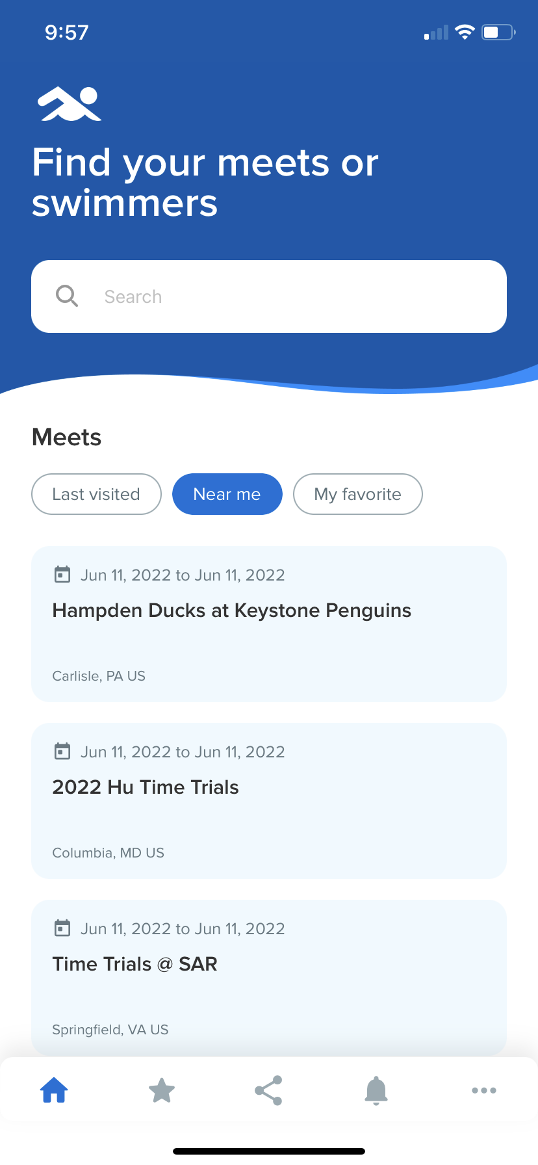Tap the Columbia, MD US location text
538x1165 pixels.
(x=108, y=853)
